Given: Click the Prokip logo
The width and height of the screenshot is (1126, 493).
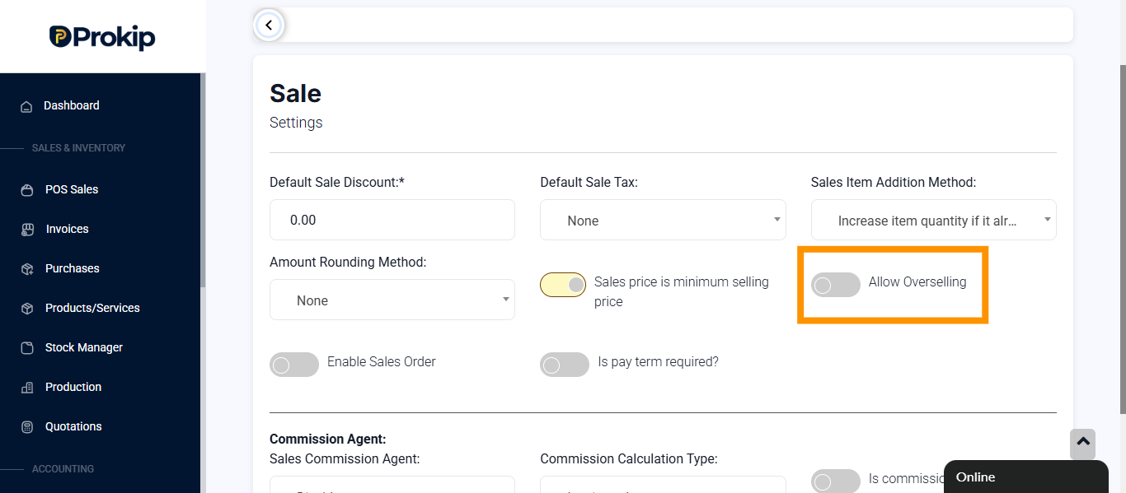Looking at the screenshot, I should coord(102,37).
